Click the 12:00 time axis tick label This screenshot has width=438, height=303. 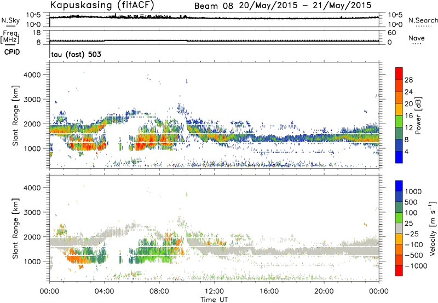tap(214, 292)
